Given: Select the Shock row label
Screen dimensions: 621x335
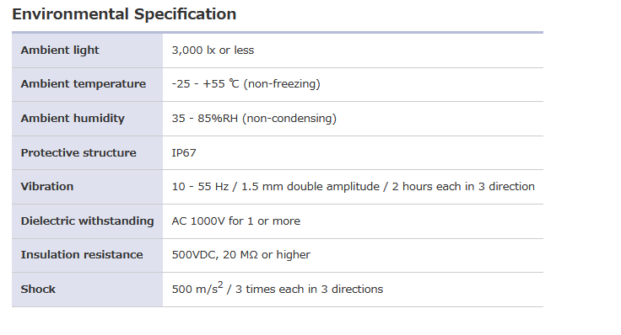Looking at the screenshot, I should (x=38, y=290).
